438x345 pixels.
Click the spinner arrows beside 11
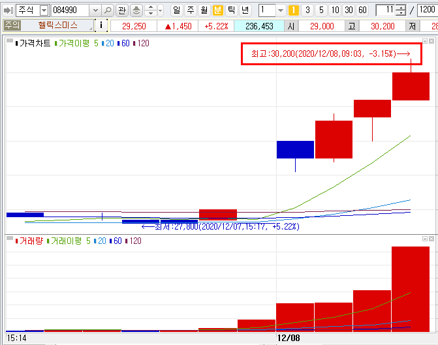401,10
